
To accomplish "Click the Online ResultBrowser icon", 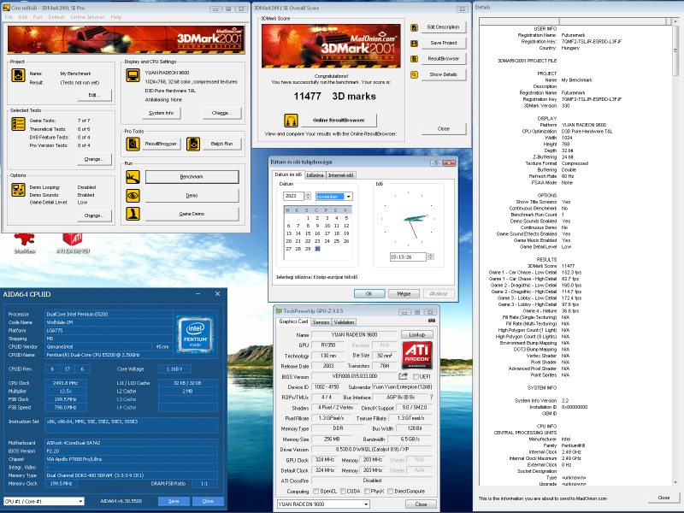I will [291, 120].
